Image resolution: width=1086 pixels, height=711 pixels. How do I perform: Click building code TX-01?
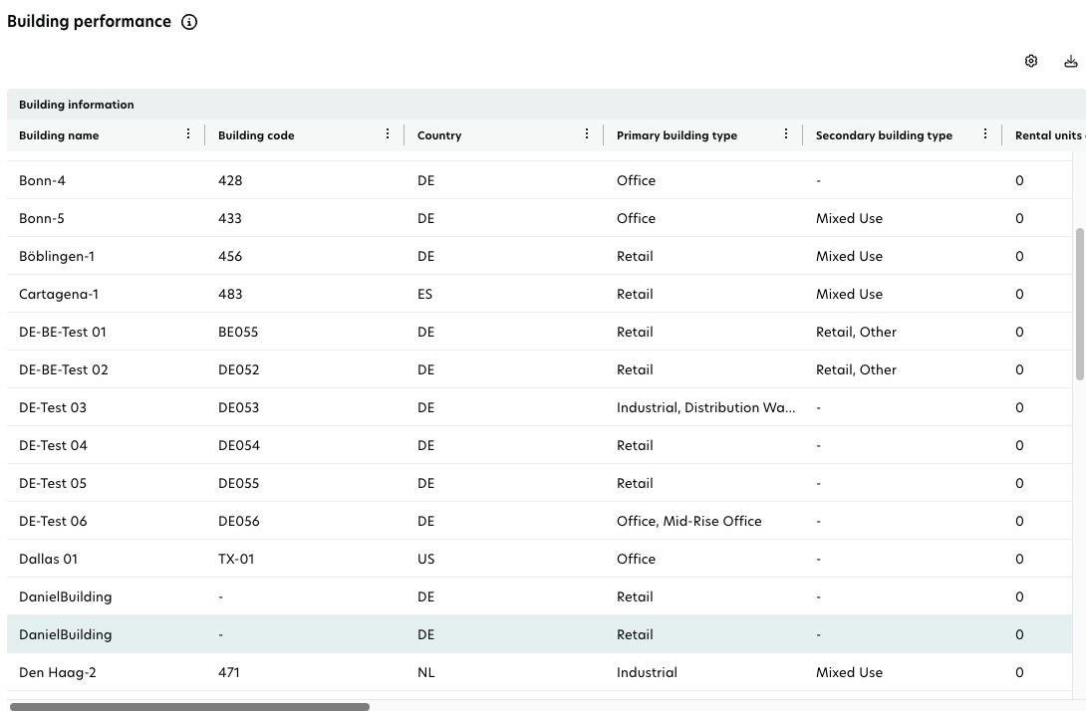click(236, 560)
